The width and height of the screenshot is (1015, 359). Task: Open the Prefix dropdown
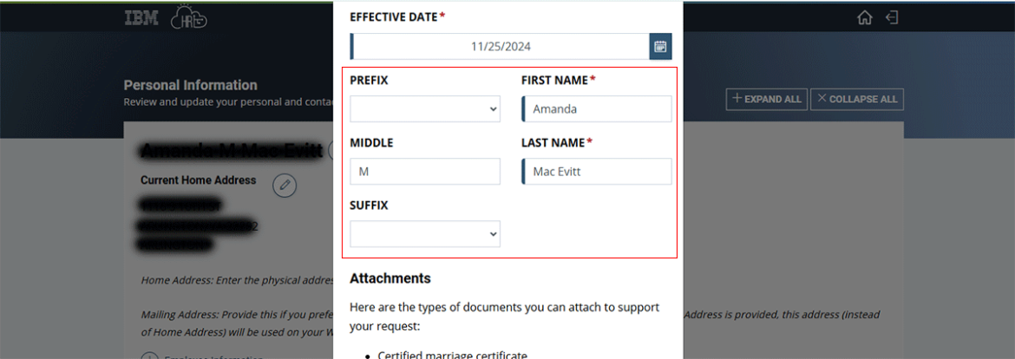tap(425, 109)
